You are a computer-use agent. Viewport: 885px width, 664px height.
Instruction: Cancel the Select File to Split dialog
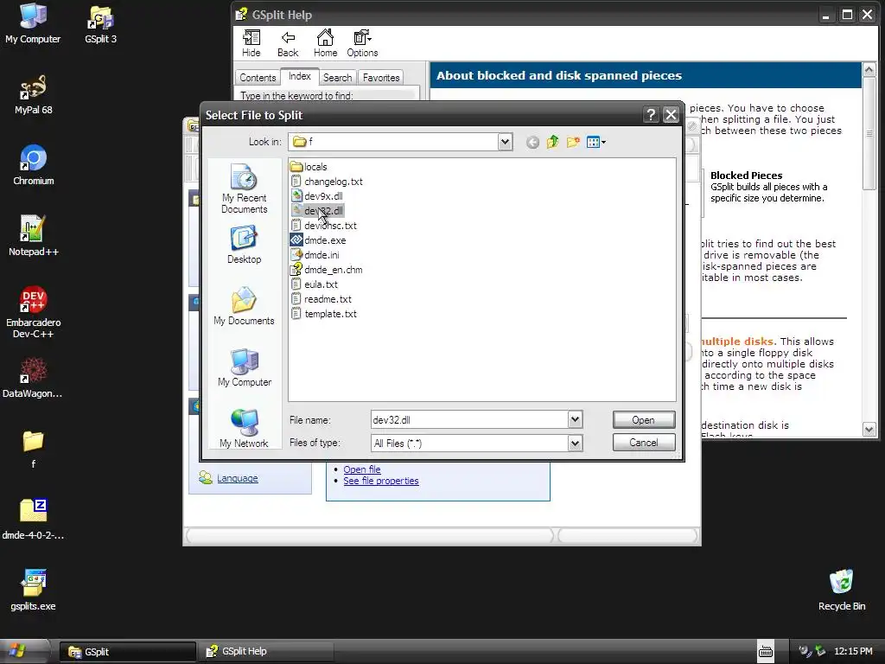coord(643,443)
